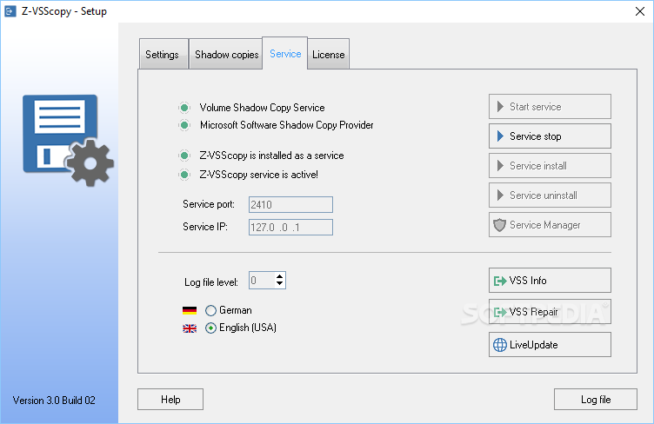Image resolution: width=654 pixels, height=424 pixels.
Task: Click the arrow icon on Service uninstall
Action: [500, 195]
